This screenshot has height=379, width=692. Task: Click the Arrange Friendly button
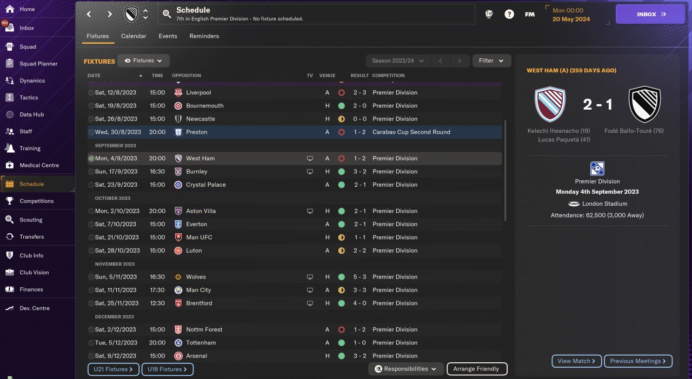click(x=476, y=369)
